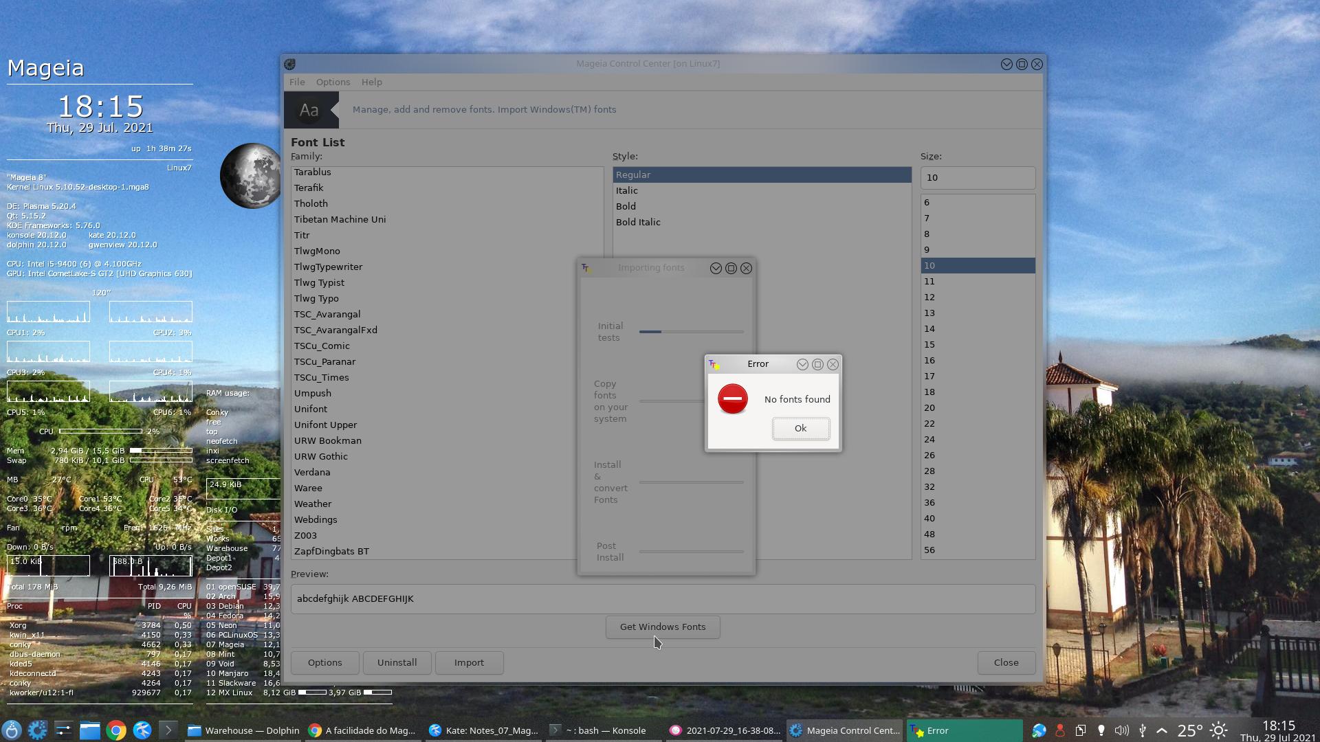Choose the Italic style
The width and height of the screenshot is (1320, 742).
(762, 190)
